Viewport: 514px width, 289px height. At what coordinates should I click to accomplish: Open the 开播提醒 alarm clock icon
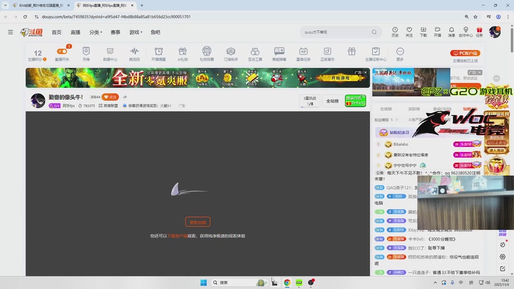(159, 54)
